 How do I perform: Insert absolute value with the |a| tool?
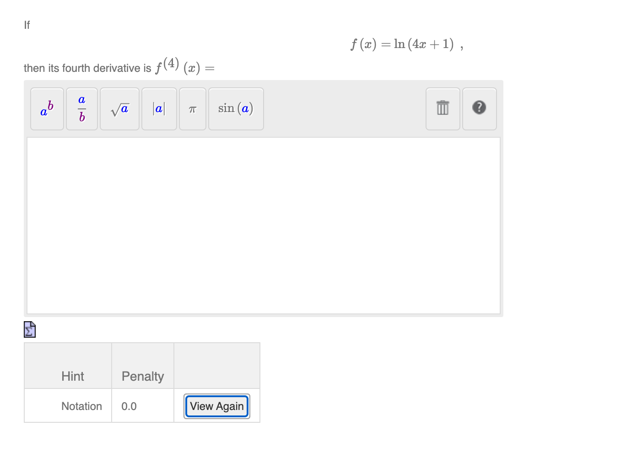click(159, 109)
